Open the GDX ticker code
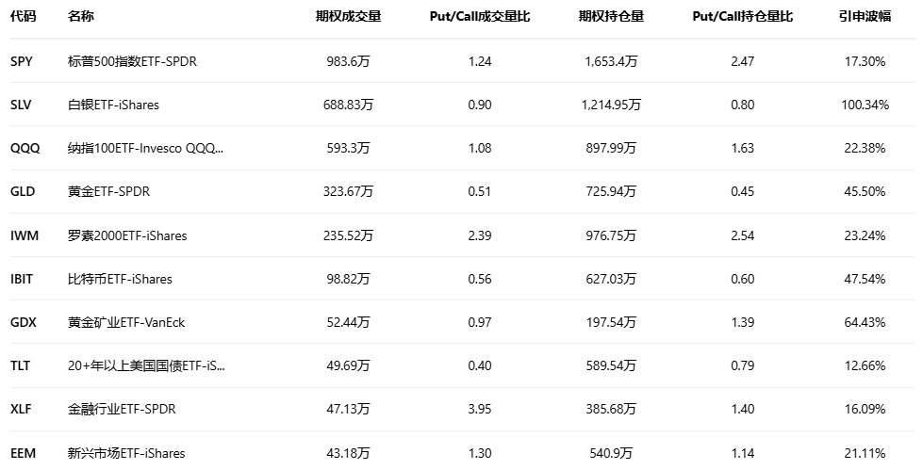This screenshot has width=923, height=470. pyautogui.click(x=24, y=322)
